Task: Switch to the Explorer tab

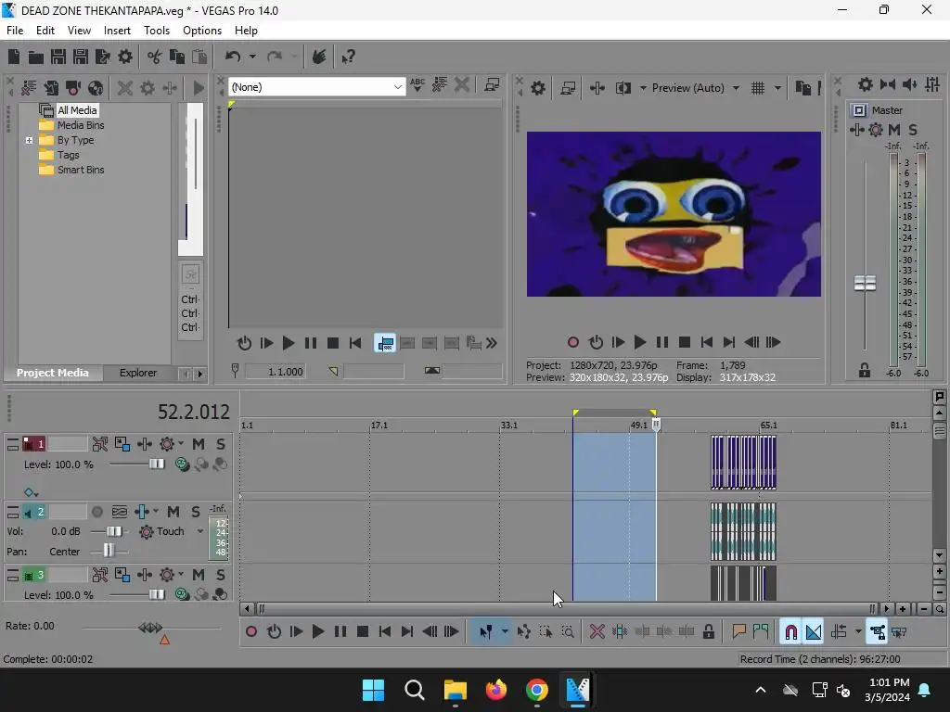Action: coord(138,373)
